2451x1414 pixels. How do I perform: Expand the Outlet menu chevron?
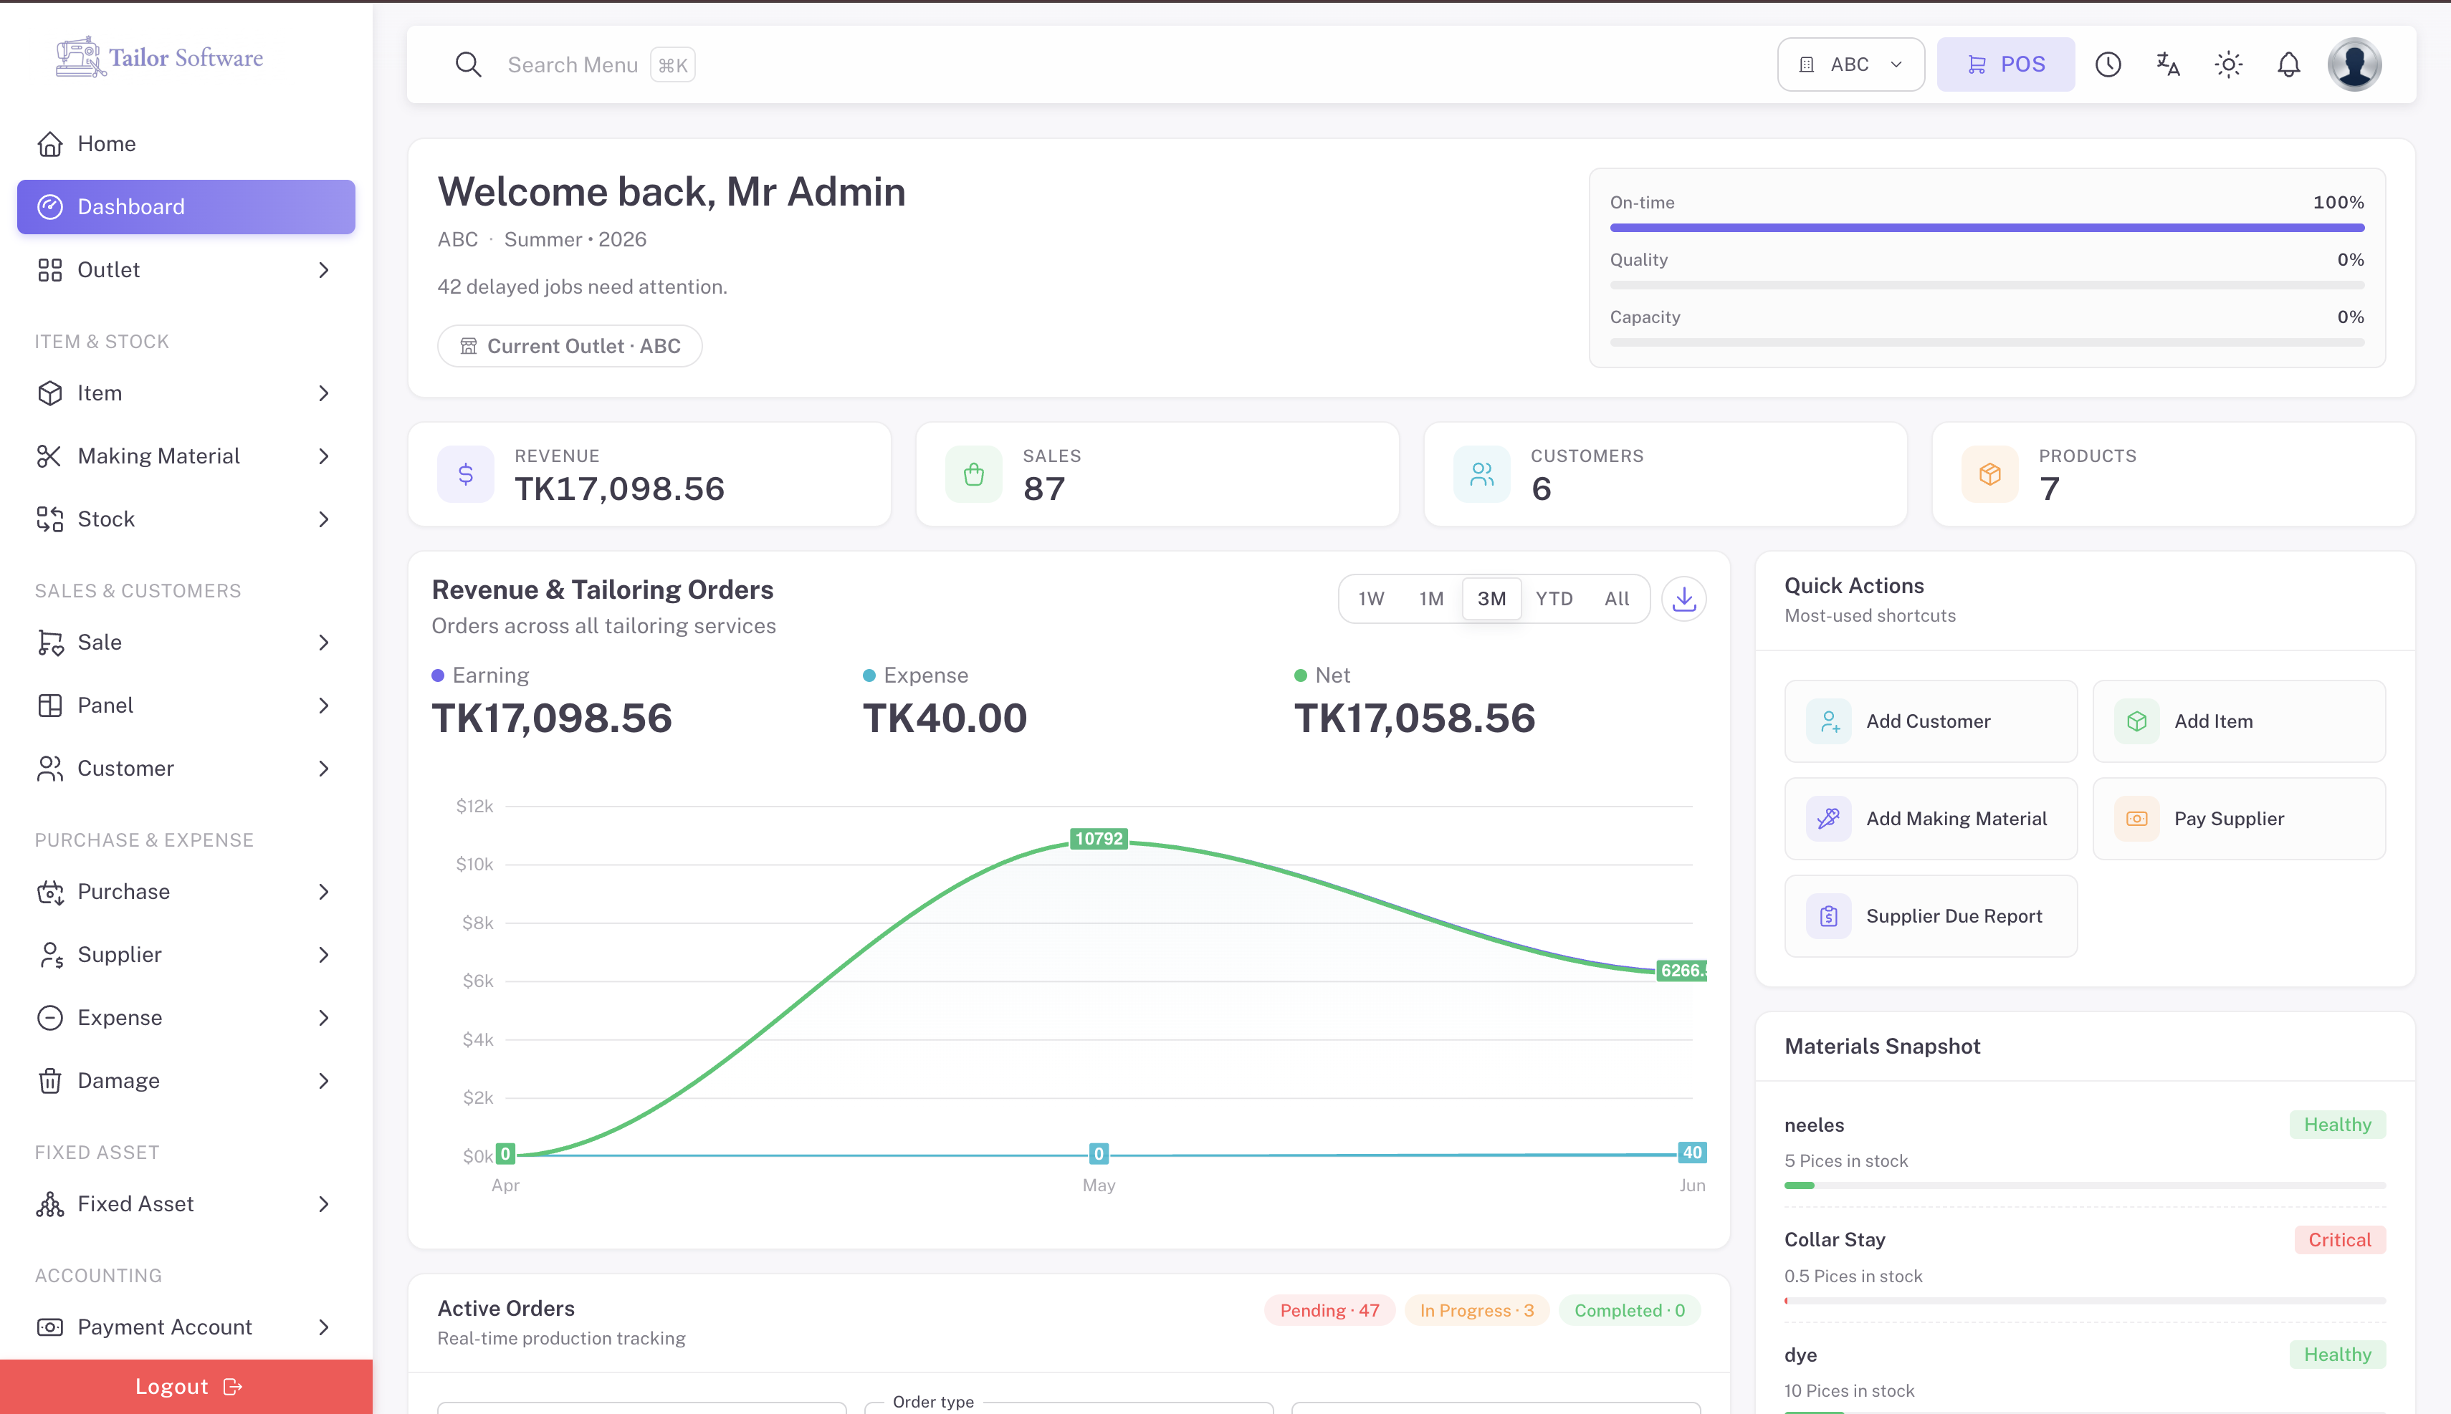[x=323, y=270]
